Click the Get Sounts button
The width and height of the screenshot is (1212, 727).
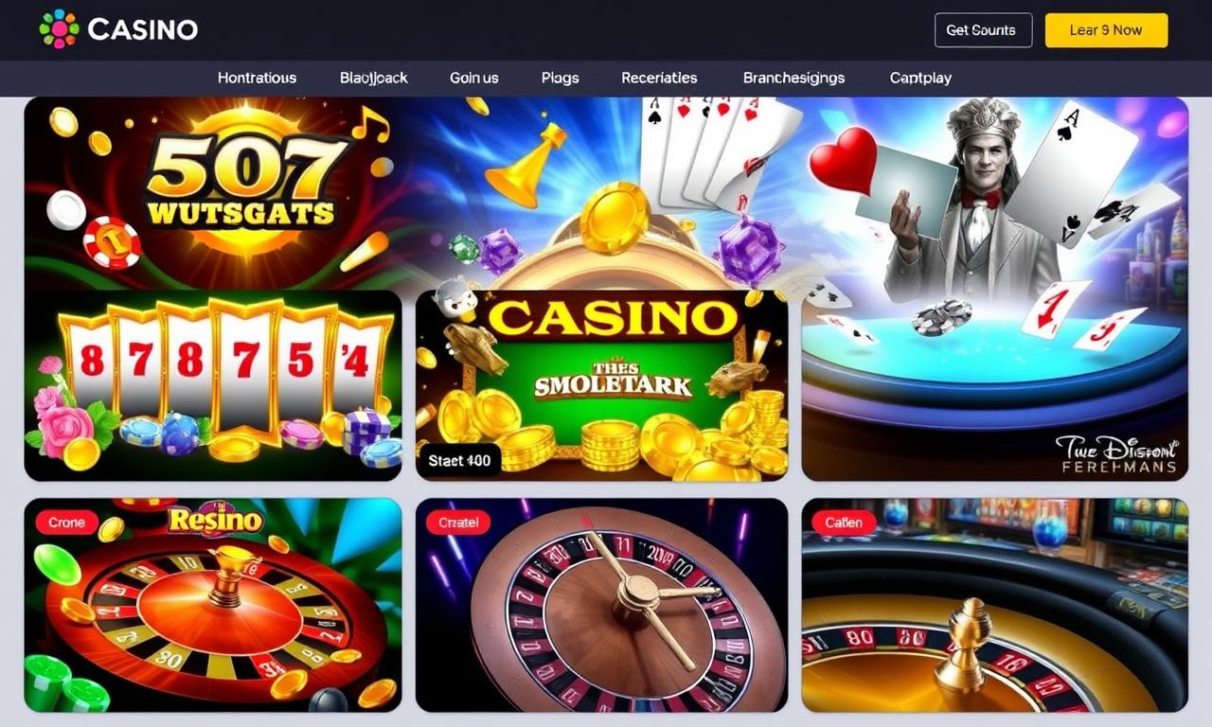[x=983, y=30]
